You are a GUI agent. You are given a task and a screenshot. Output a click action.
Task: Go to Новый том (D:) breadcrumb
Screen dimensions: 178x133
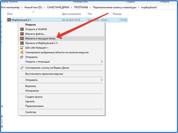[33, 8]
